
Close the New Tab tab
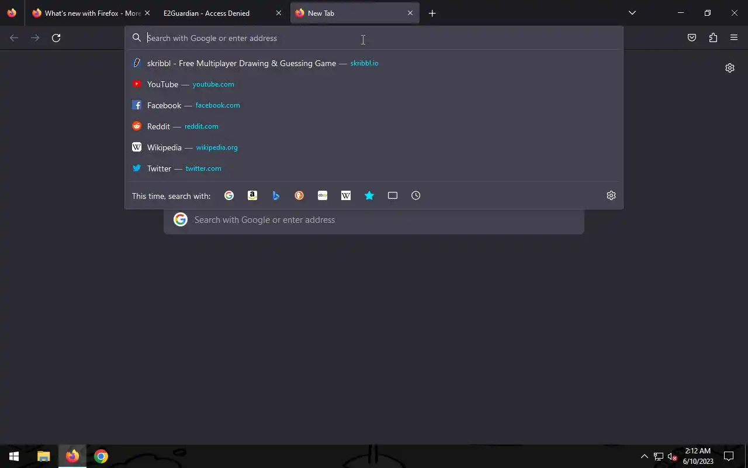point(410,13)
